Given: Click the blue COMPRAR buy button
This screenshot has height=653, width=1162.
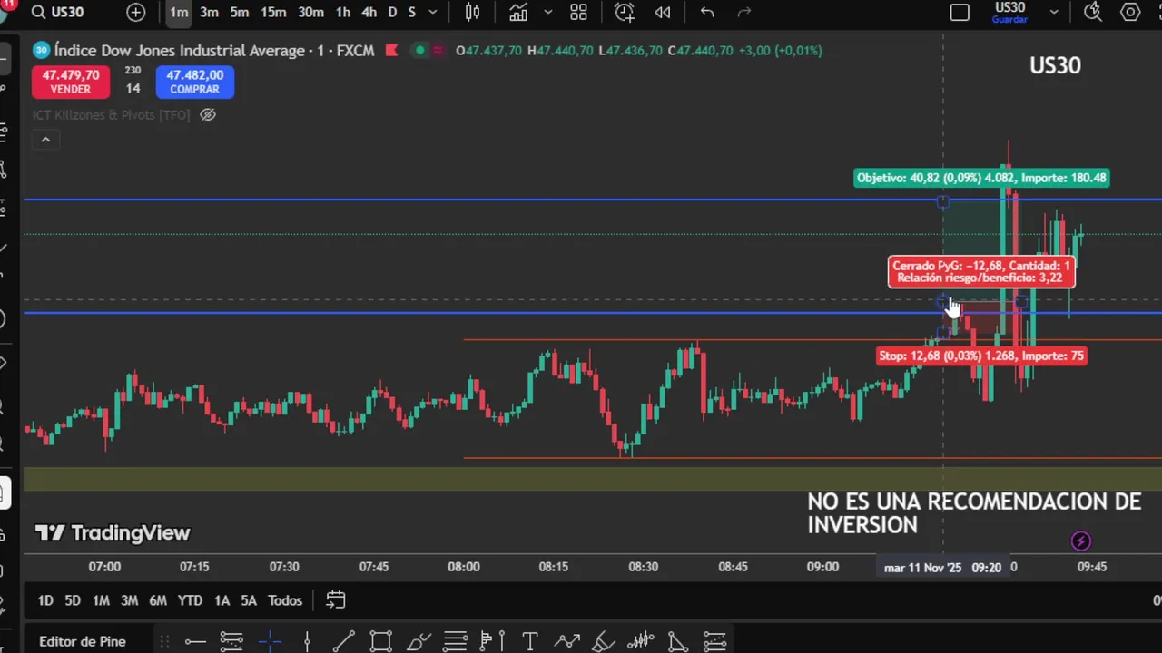Looking at the screenshot, I should coord(194,82).
